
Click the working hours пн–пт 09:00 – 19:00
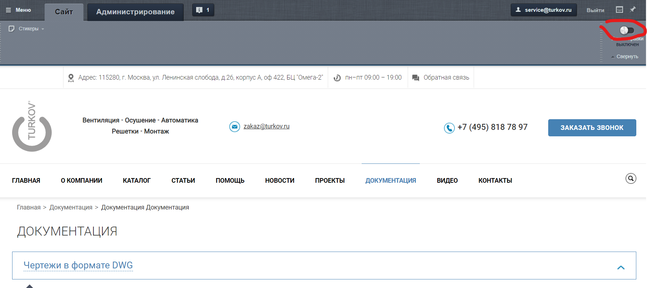coord(373,77)
